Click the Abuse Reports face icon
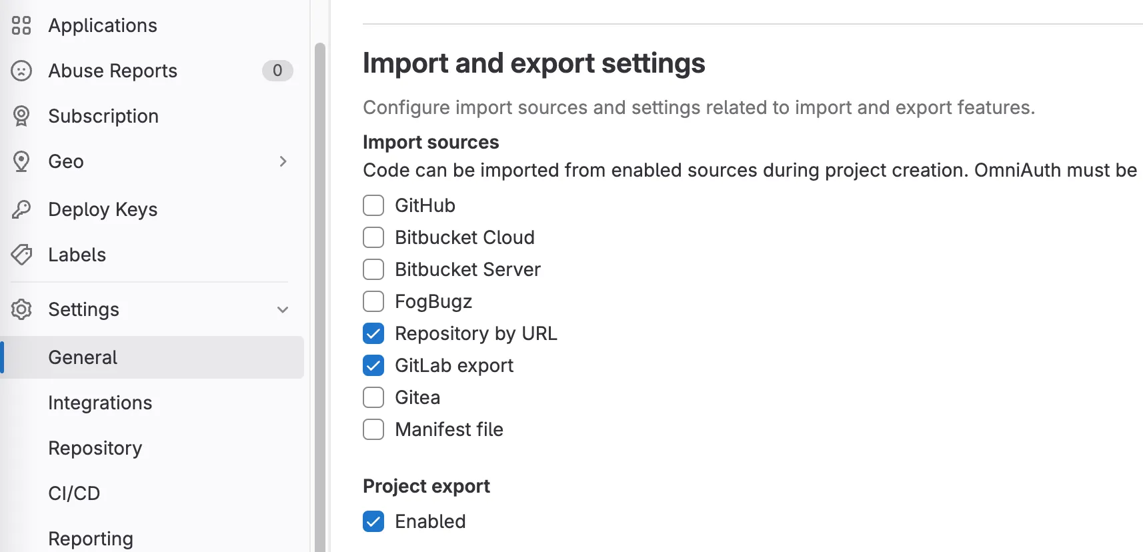This screenshot has width=1143, height=552. coord(21,71)
